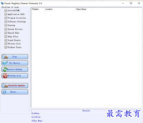Uncheck the ActiveX/COM checkbox
This screenshot has height=123, width=143.
coord(6,10)
